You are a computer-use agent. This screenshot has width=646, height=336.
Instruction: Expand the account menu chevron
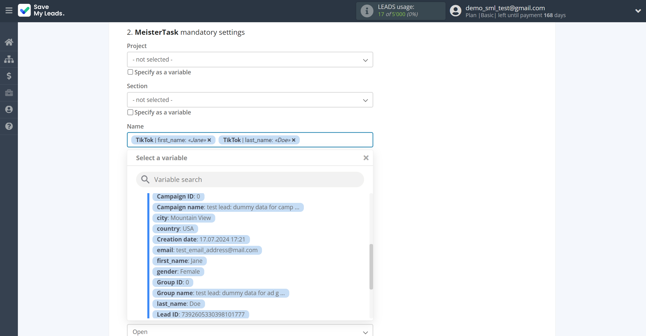point(638,11)
